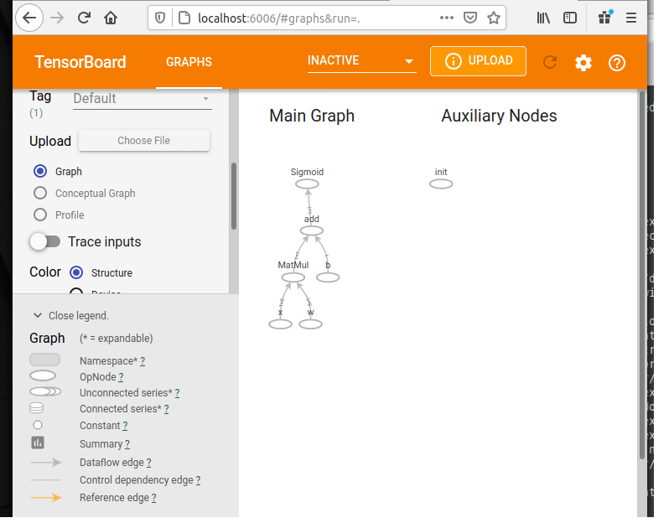Image resolution: width=669 pixels, height=523 pixels.
Task: Select the Graph radio button
Action: coord(40,171)
